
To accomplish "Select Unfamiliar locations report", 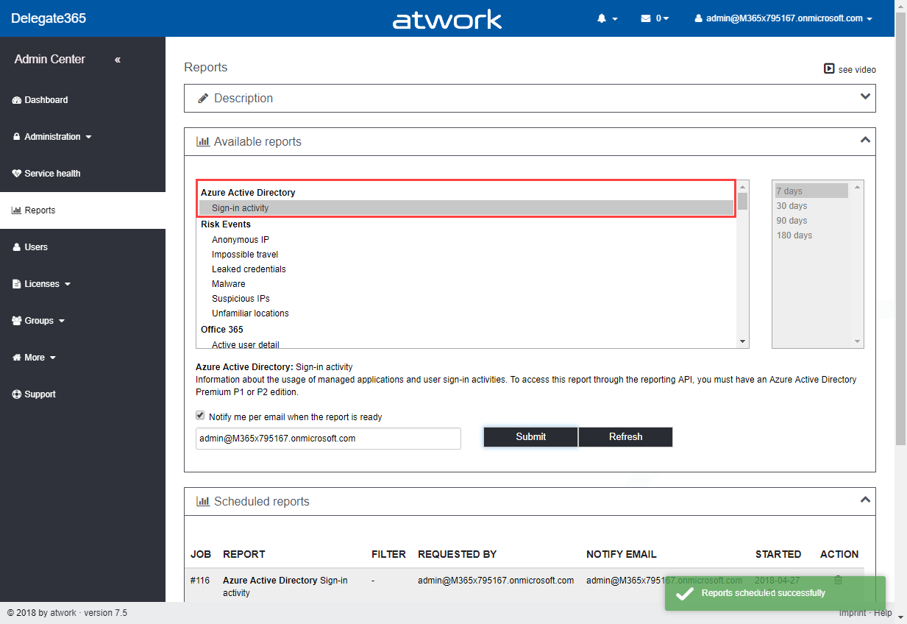I will pos(250,313).
